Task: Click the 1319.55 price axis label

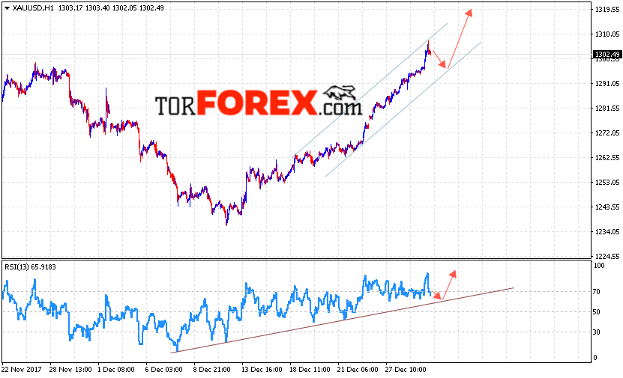Action: pos(607,10)
